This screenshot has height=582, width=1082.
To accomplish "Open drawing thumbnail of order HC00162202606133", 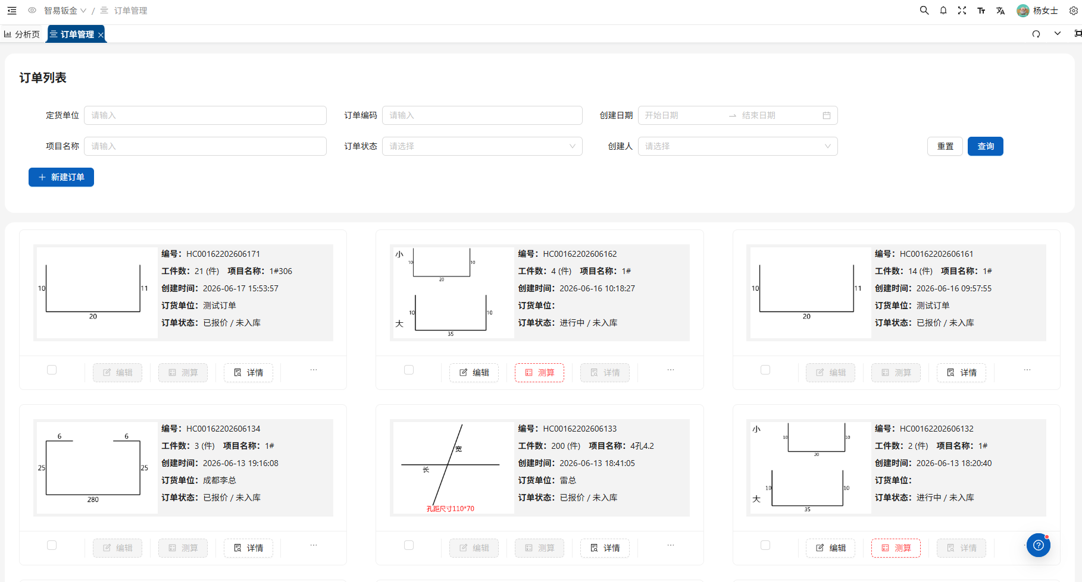I will point(454,468).
